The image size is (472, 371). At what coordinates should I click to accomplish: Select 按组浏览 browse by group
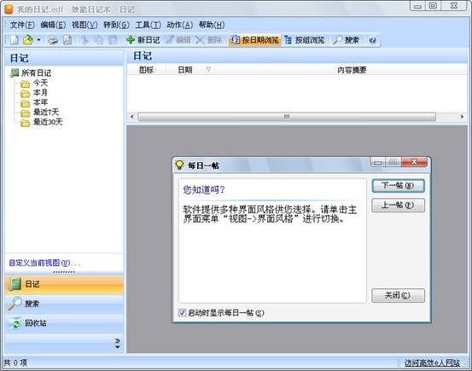pyautogui.click(x=305, y=40)
